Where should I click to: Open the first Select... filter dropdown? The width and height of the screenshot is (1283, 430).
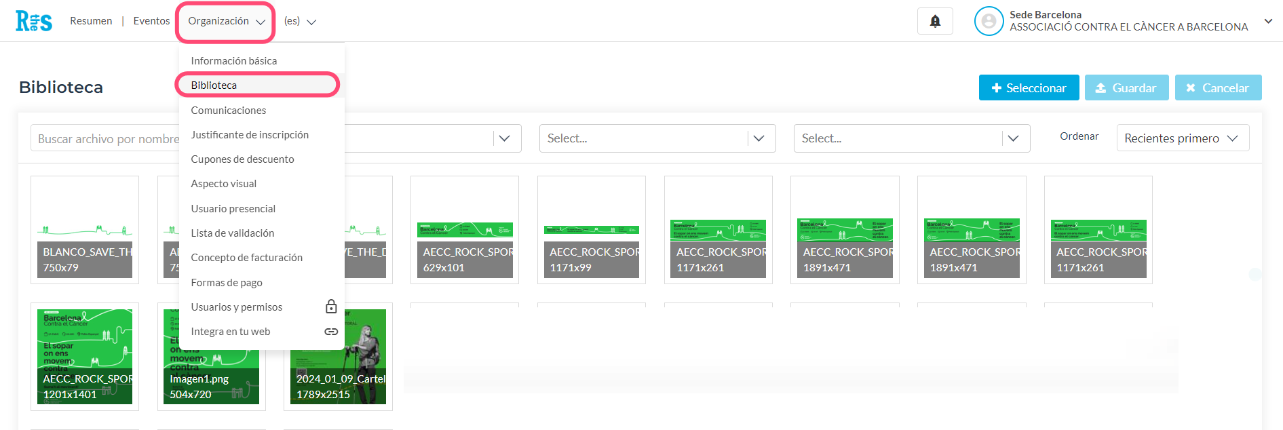pyautogui.click(x=657, y=138)
